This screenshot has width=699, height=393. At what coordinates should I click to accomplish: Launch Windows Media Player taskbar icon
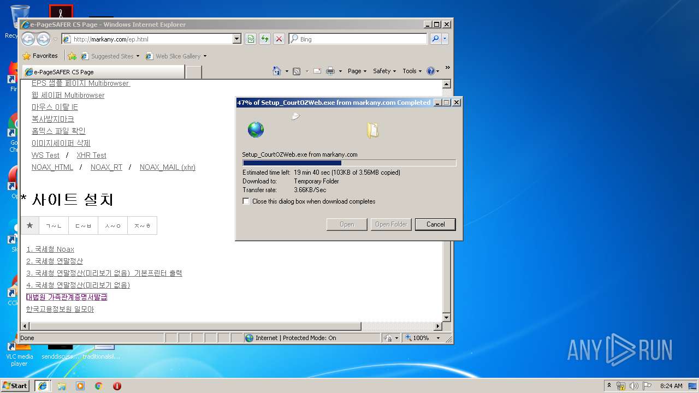80,385
